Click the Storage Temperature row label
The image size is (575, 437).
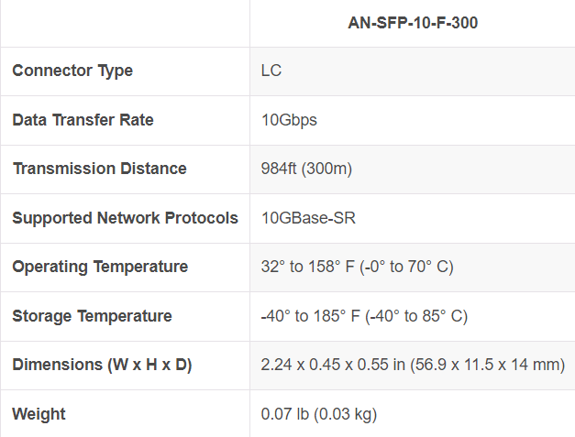[x=92, y=316]
